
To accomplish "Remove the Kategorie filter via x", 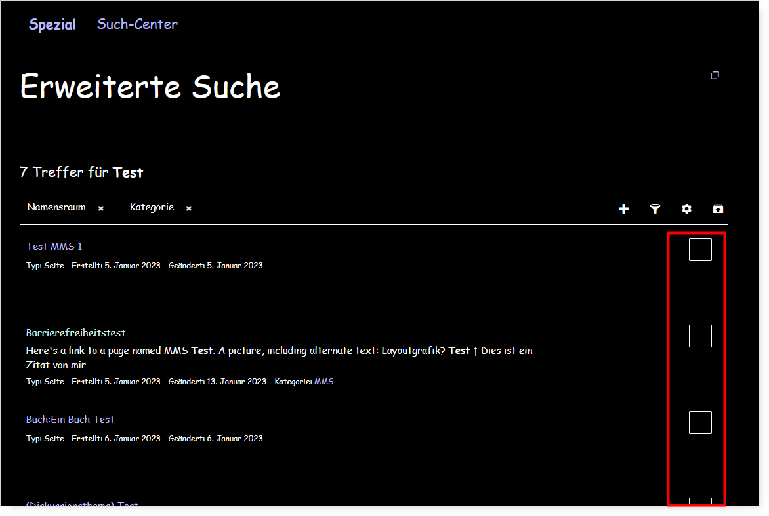I will (x=189, y=208).
